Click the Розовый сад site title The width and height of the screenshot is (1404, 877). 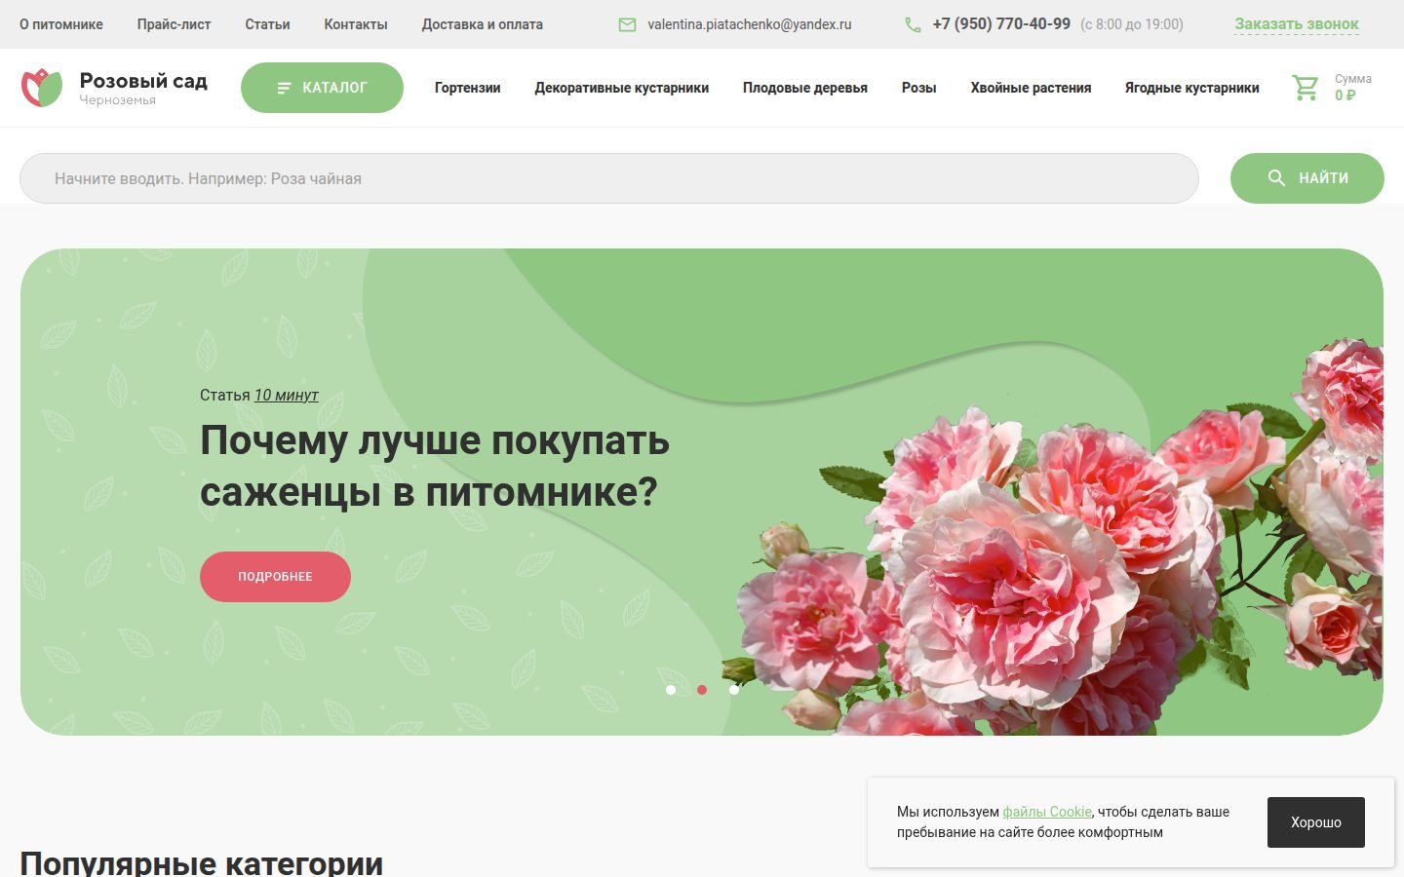143,81
